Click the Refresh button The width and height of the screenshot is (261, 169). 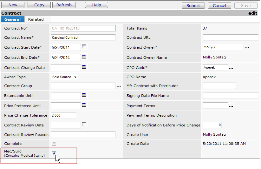pos(64,5)
